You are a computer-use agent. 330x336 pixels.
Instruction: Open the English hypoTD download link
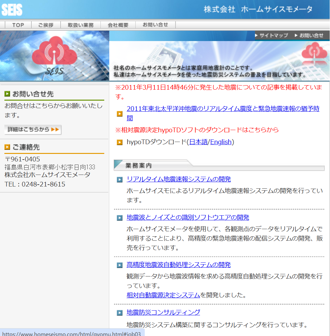click(221, 142)
